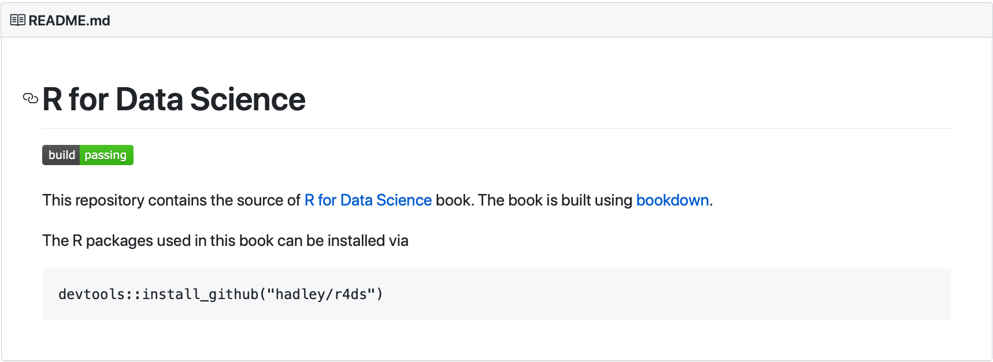Screen dimensions: 993x362
Task: Click "The book is built using" text
Action: point(555,200)
